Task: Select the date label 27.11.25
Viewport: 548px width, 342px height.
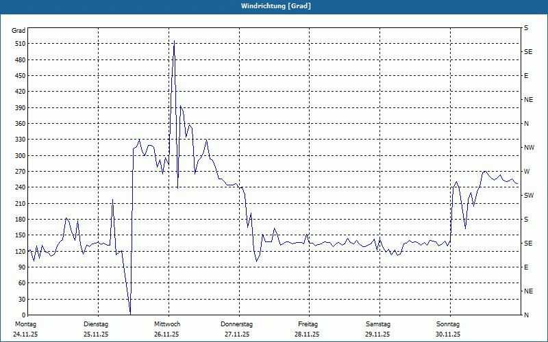Action: (x=237, y=334)
